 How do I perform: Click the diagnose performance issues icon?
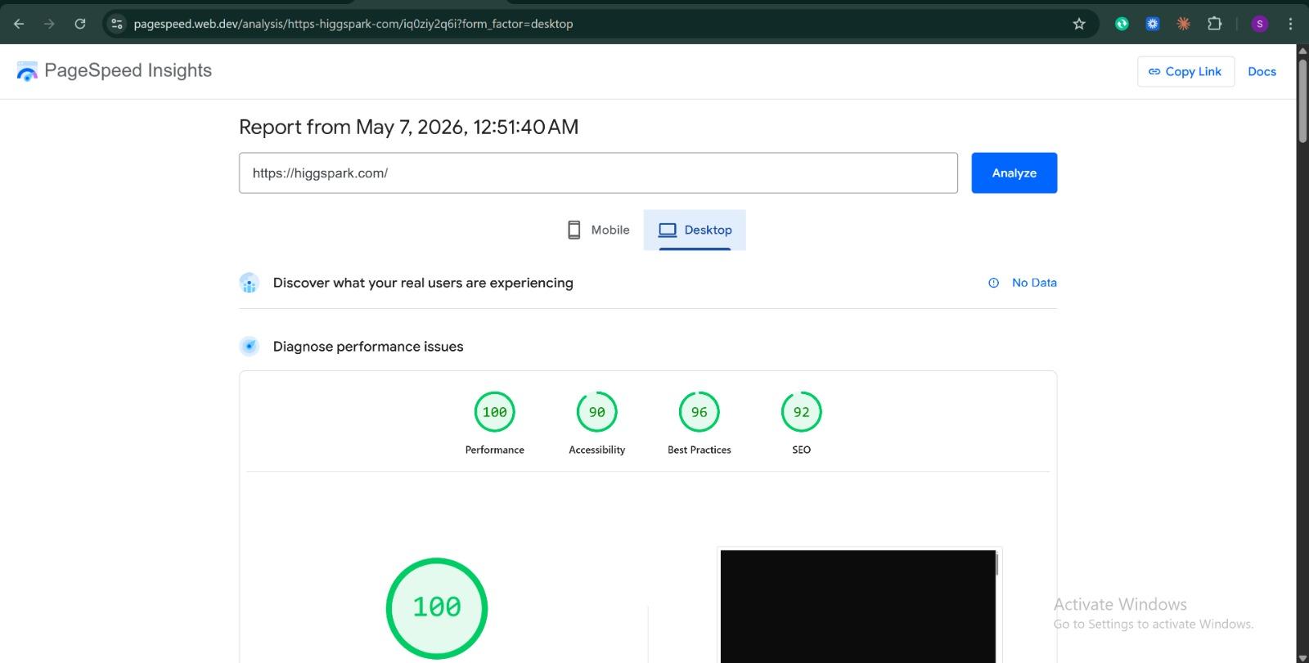coord(249,347)
